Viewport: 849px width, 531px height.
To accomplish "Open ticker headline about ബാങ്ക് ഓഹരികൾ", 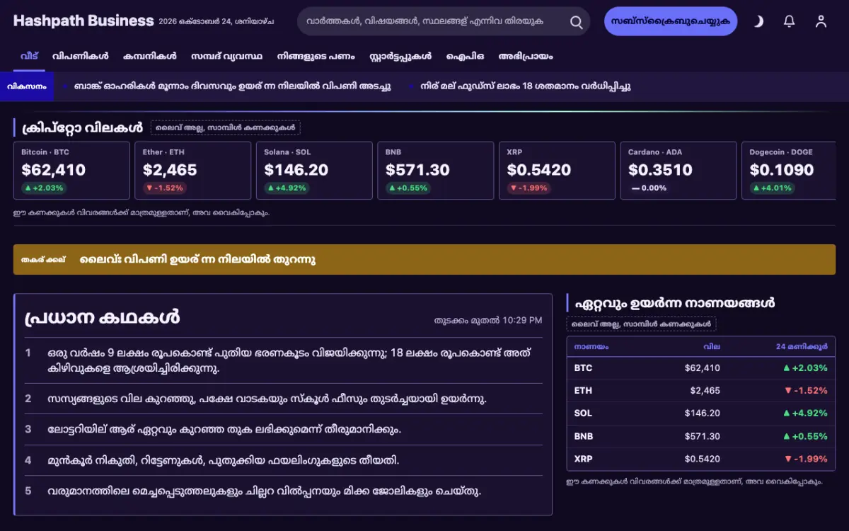I will (x=232, y=86).
